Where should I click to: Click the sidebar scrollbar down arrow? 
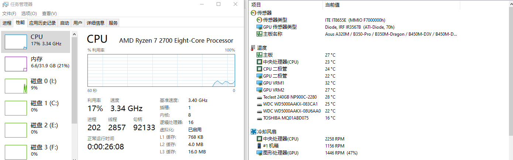pos(75,158)
